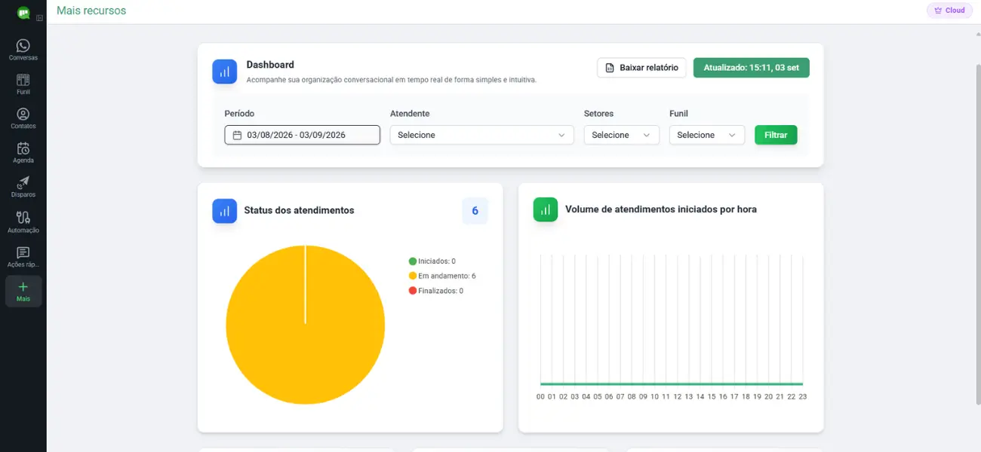Image resolution: width=981 pixels, height=452 pixels.
Task: Click Volume de atendimentos iniciados por hora title
Action: click(661, 209)
